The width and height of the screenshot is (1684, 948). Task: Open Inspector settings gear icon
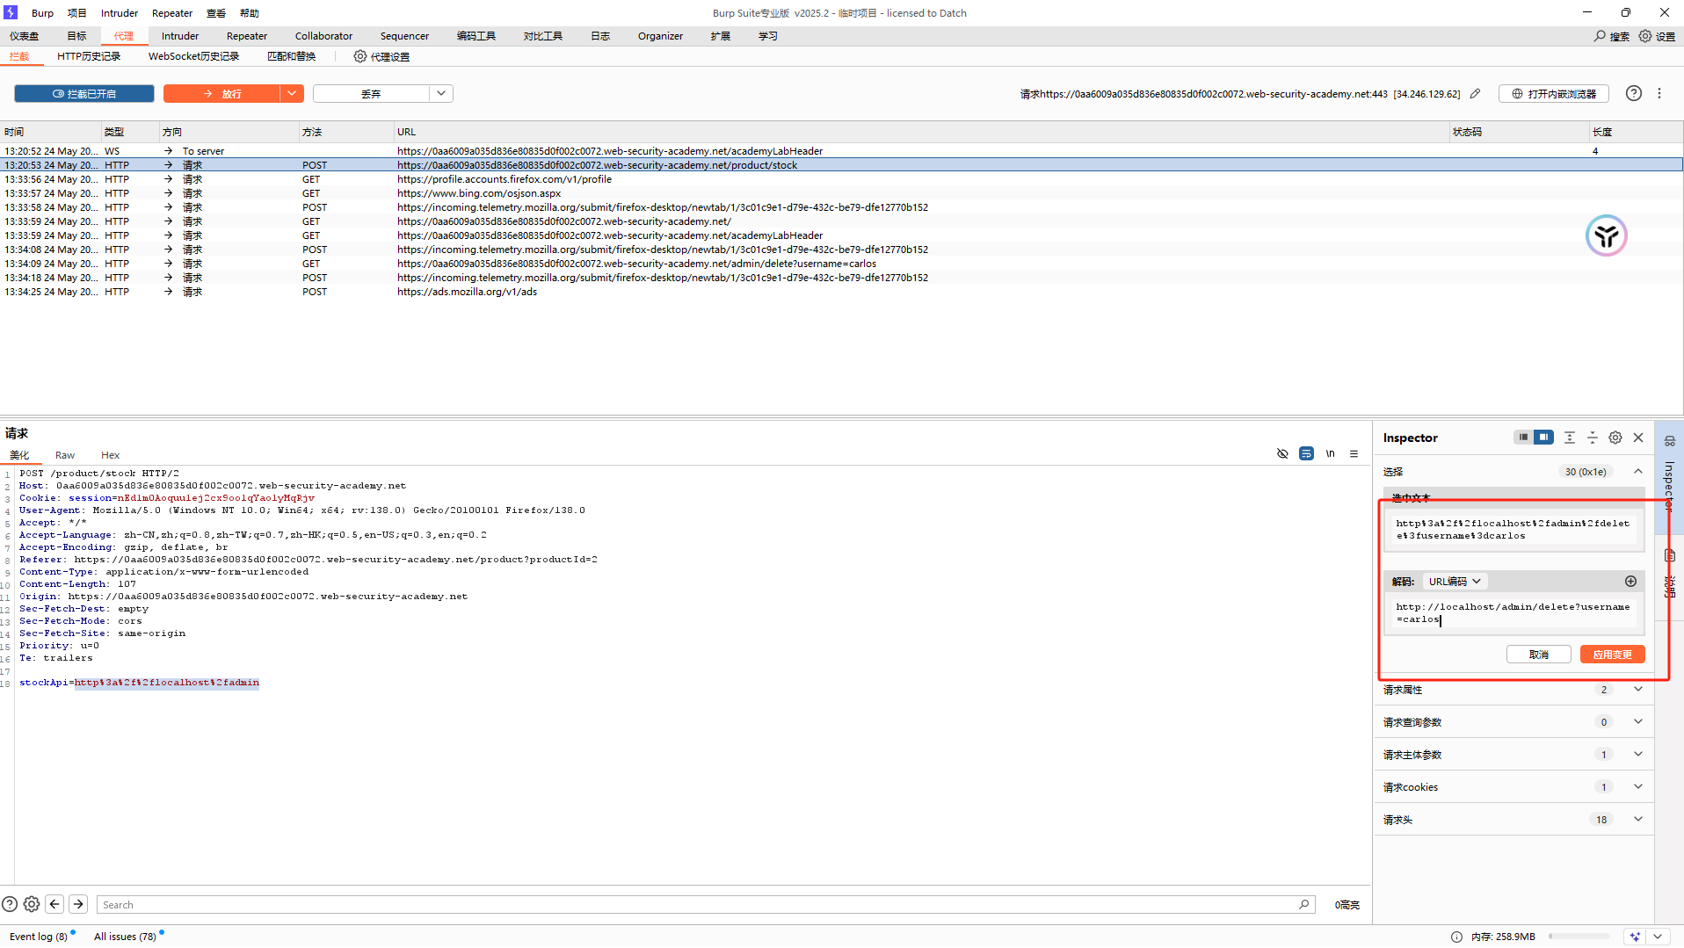[x=1615, y=438]
